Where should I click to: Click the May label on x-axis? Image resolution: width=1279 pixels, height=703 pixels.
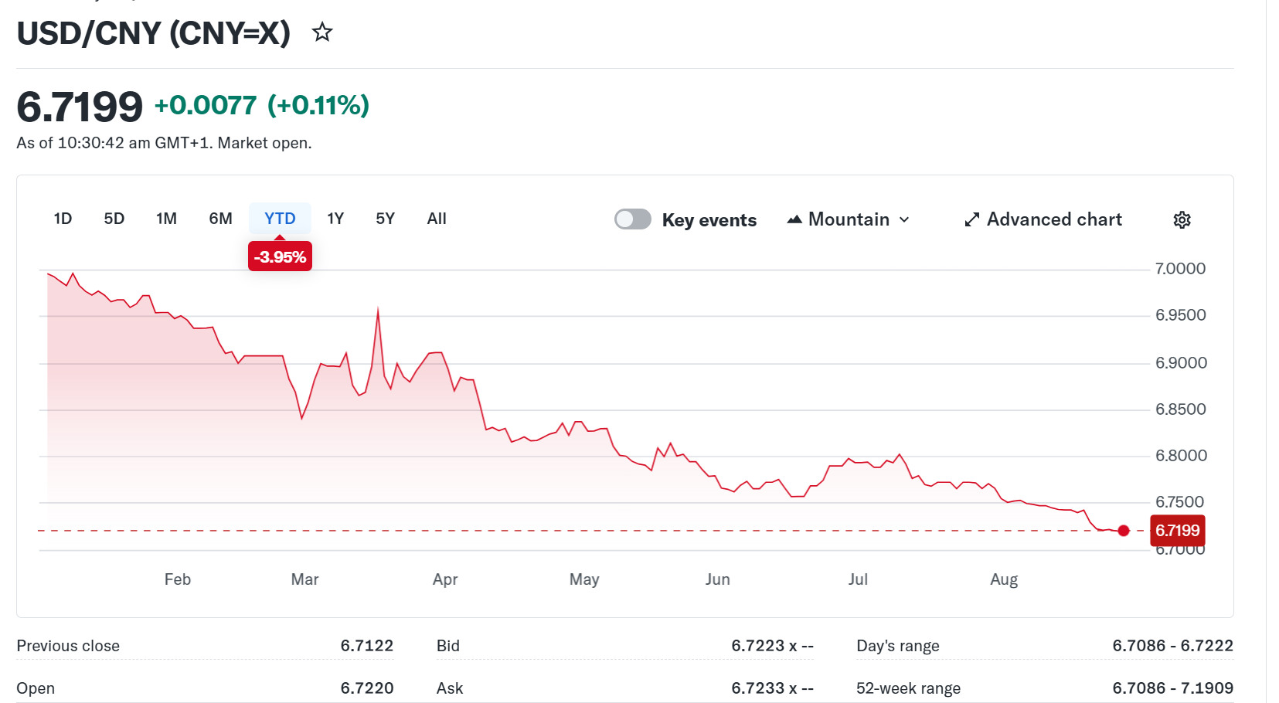click(584, 579)
